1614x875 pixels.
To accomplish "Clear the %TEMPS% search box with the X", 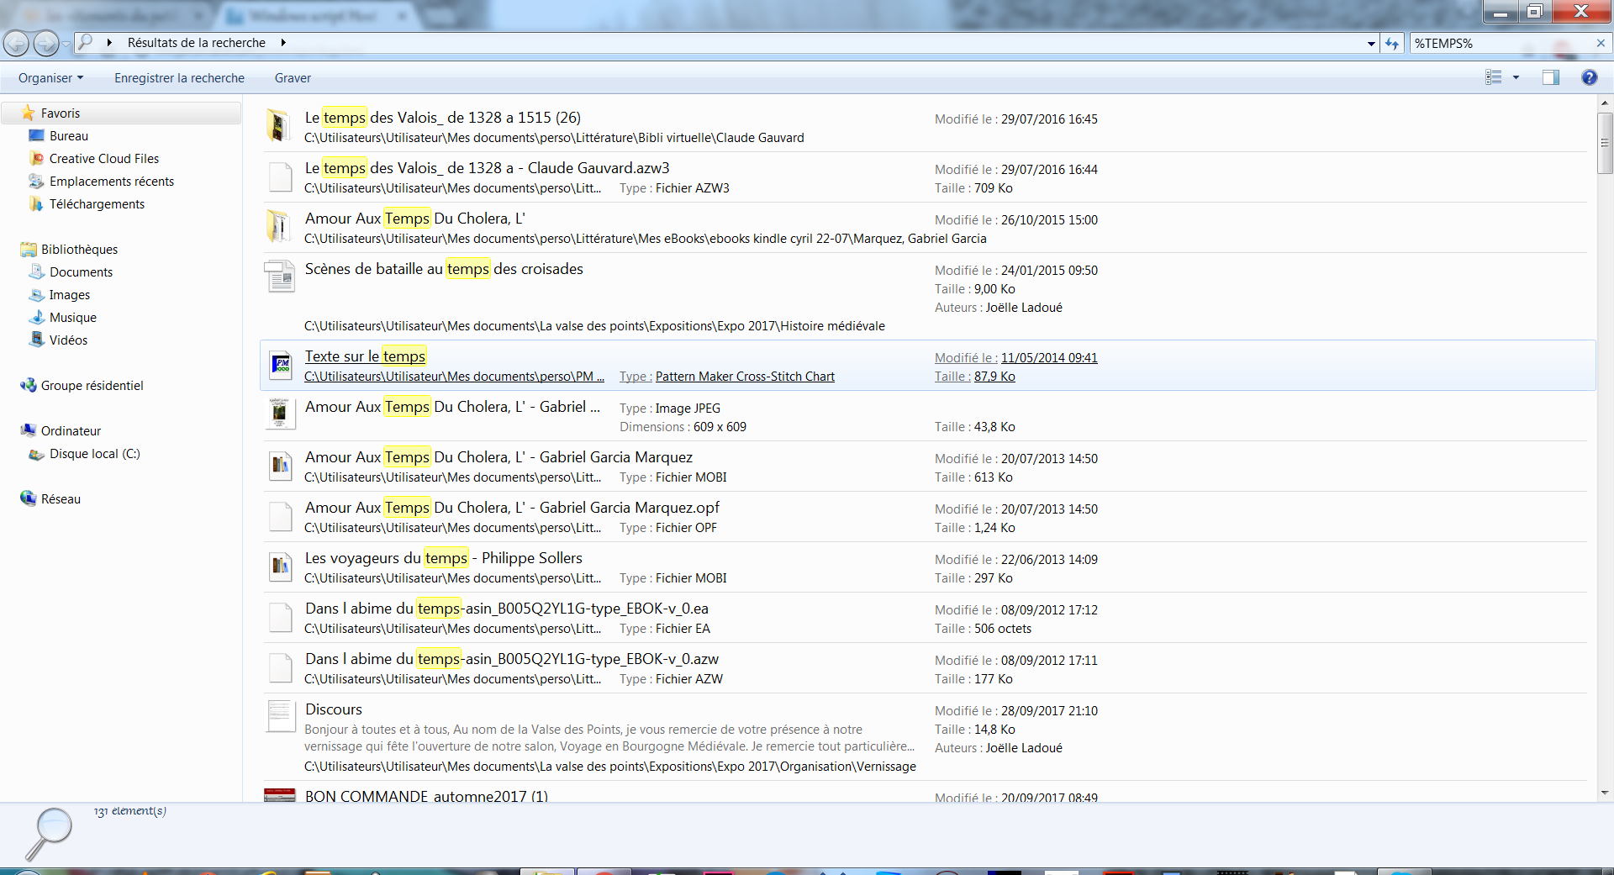I will [x=1601, y=43].
